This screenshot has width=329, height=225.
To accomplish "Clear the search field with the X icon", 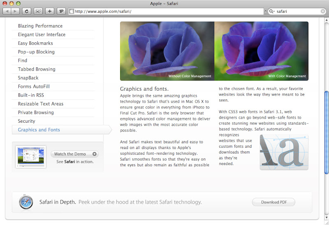I will coord(323,11).
